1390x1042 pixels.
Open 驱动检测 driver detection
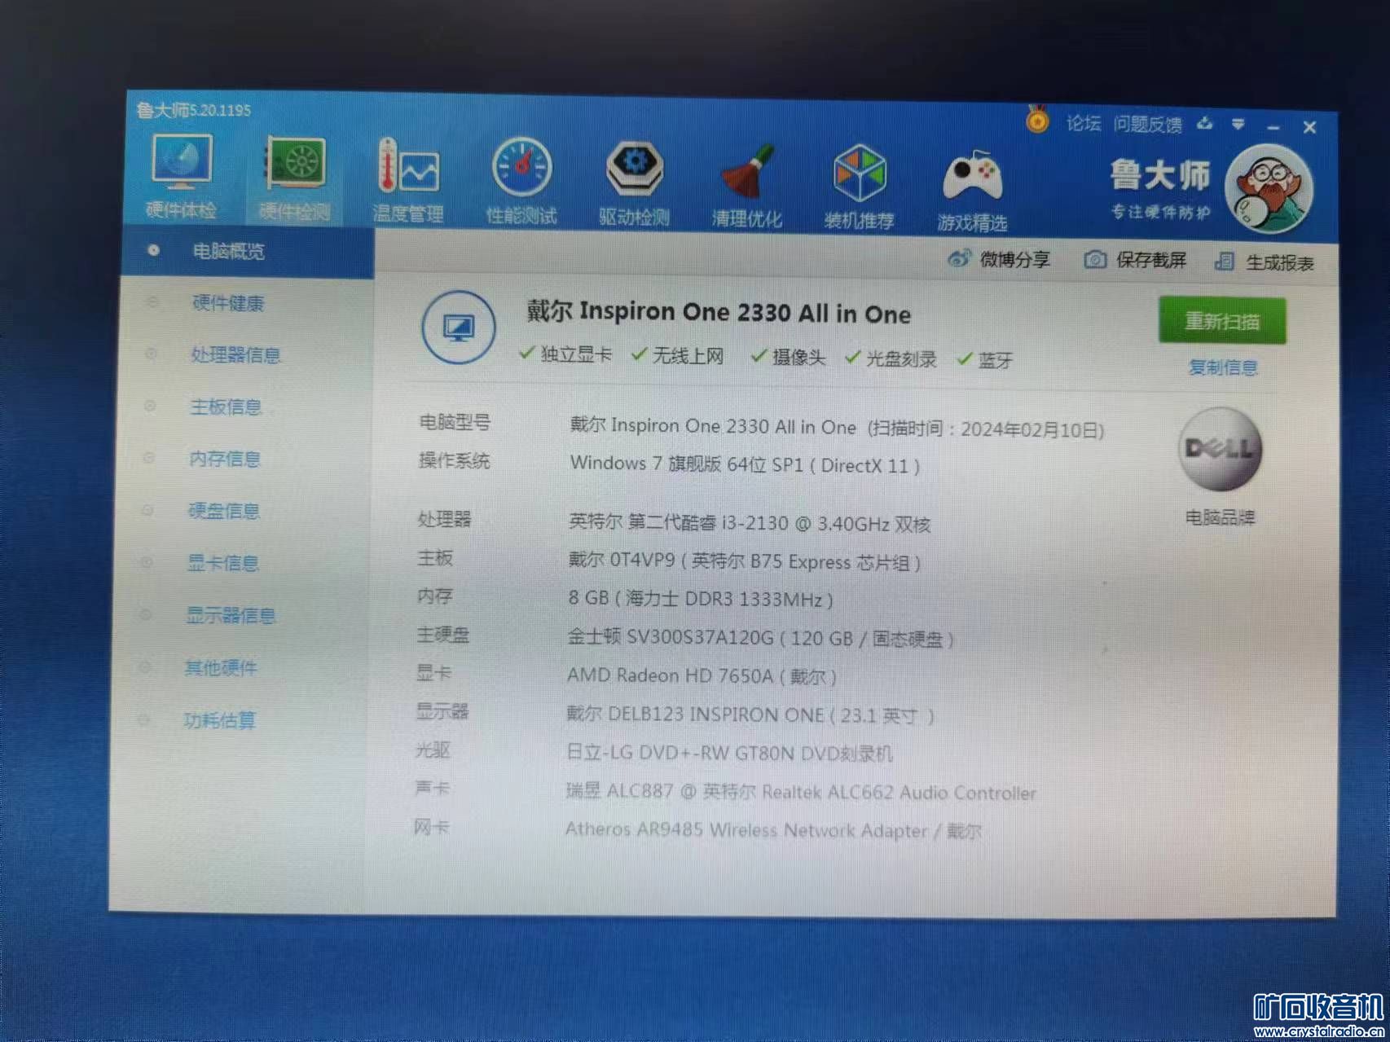(634, 183)
